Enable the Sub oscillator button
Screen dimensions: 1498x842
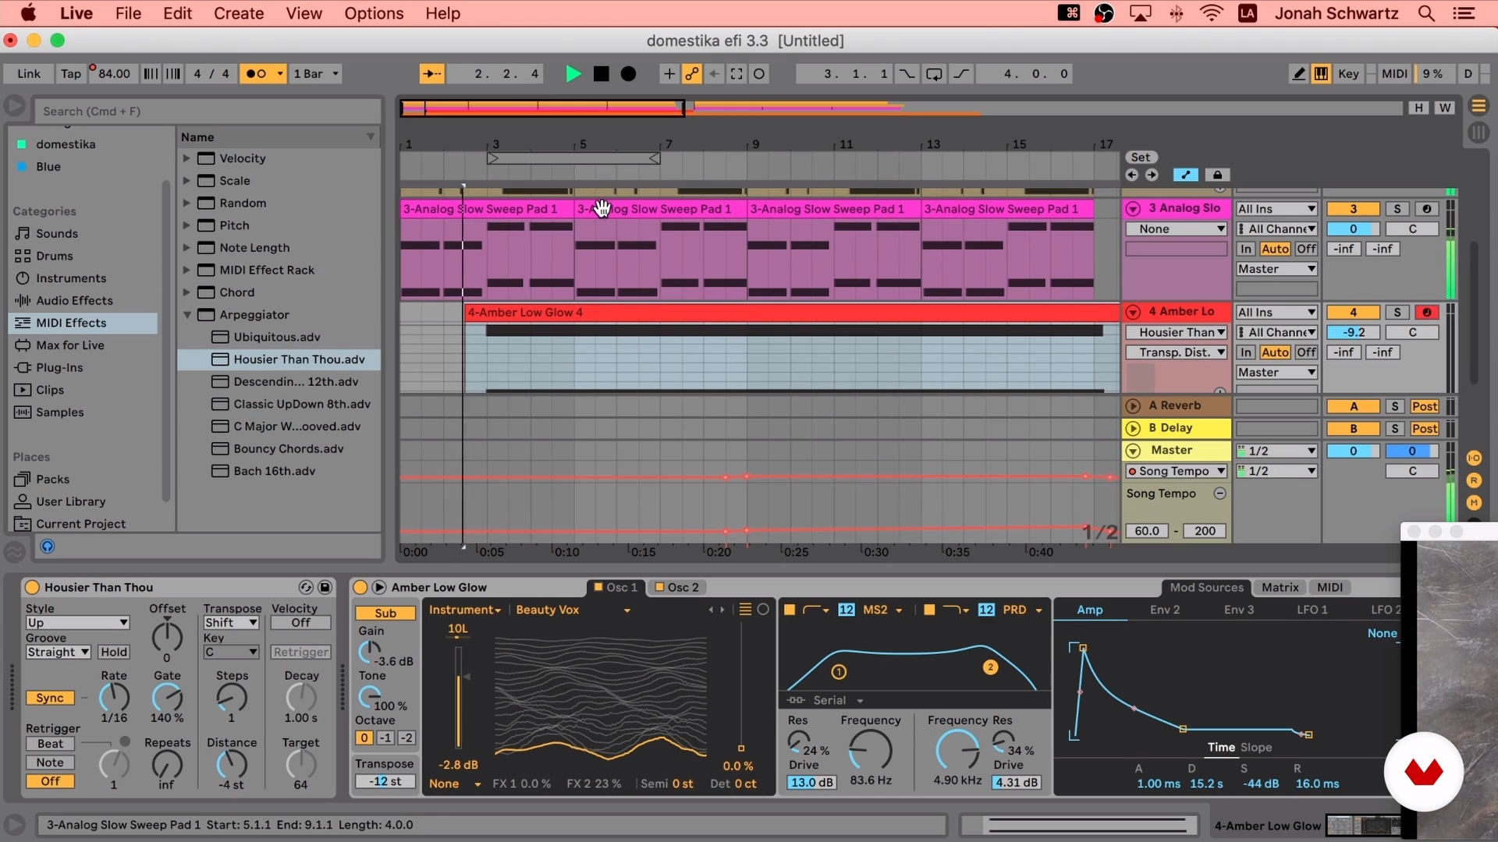385,614
